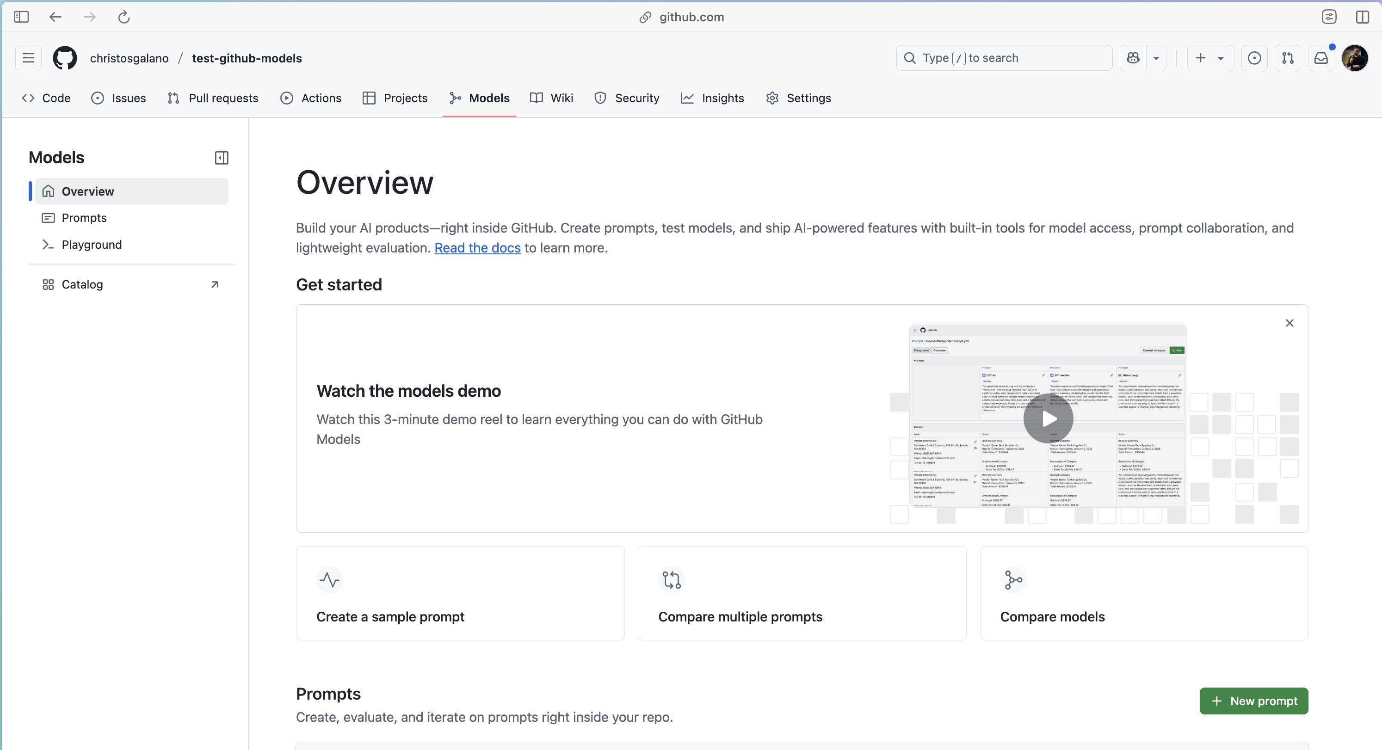Reload the page with refresh icon
Viewport: 1382px width, 750px height.
(124, 17)
